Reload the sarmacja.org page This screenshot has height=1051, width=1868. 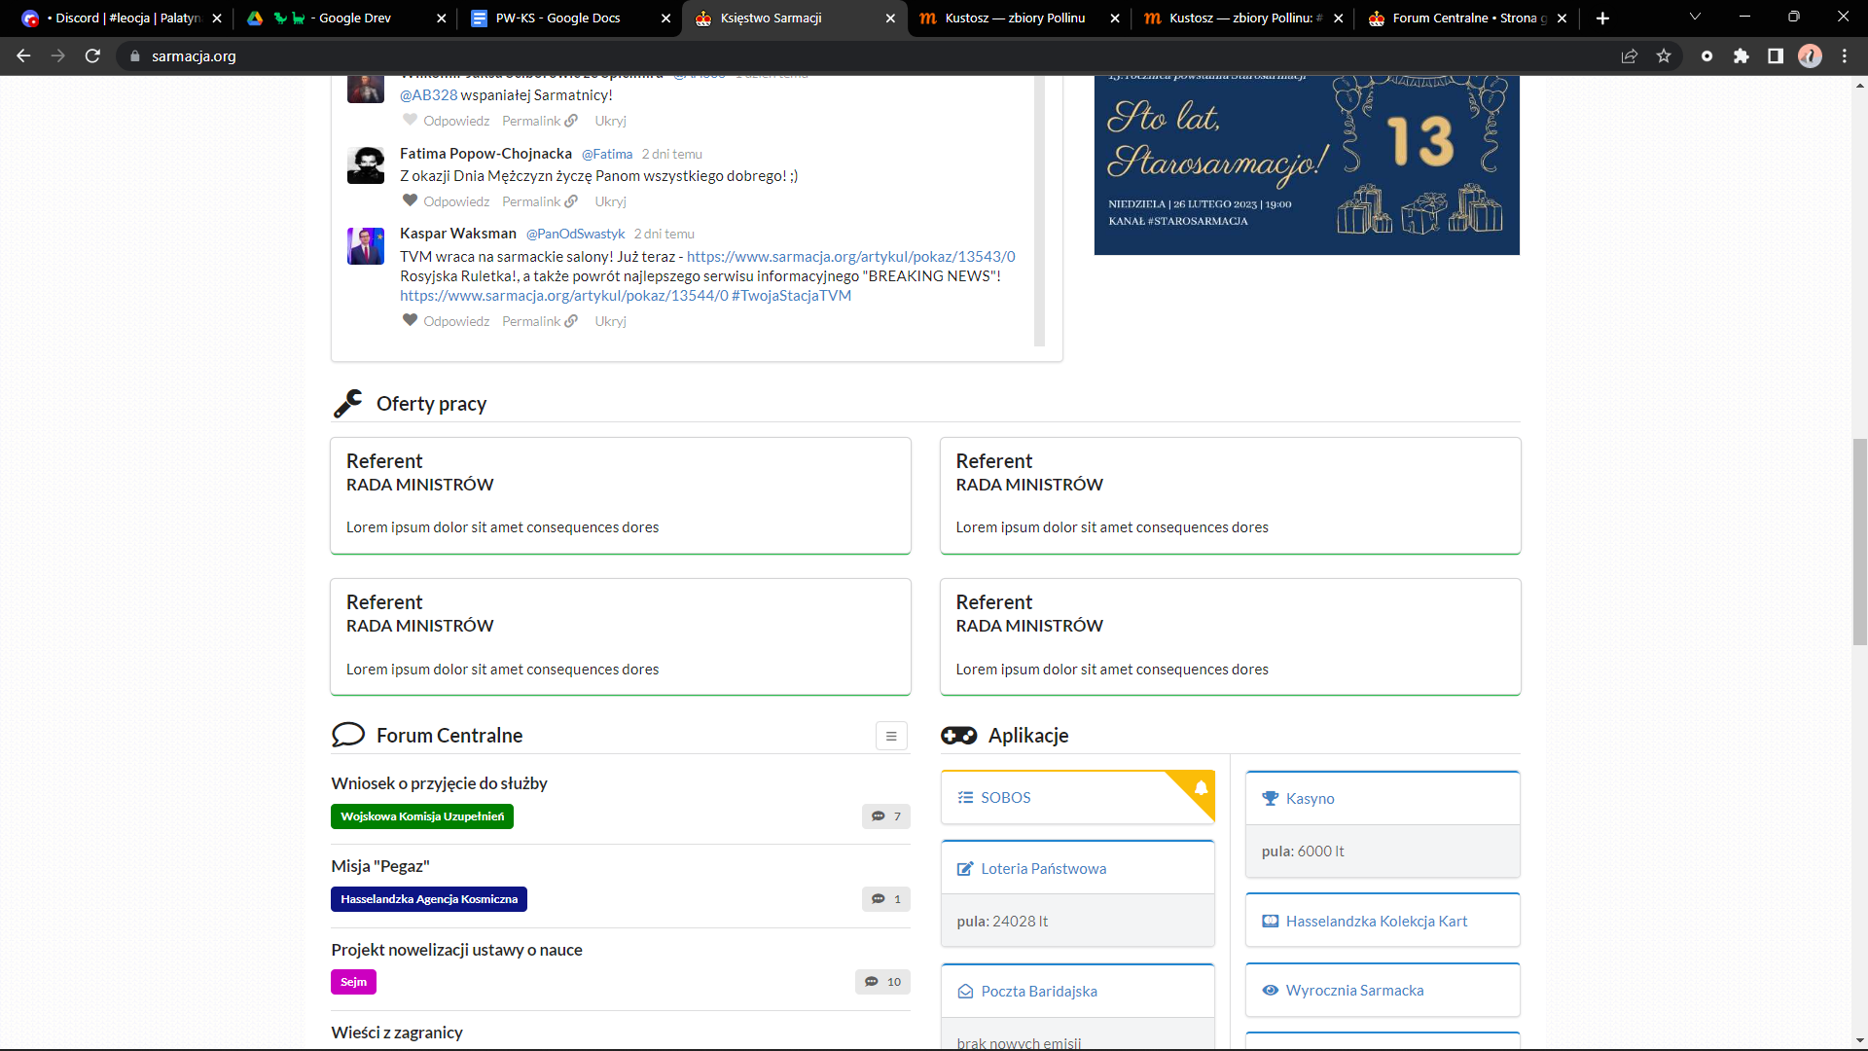(92, 56)
